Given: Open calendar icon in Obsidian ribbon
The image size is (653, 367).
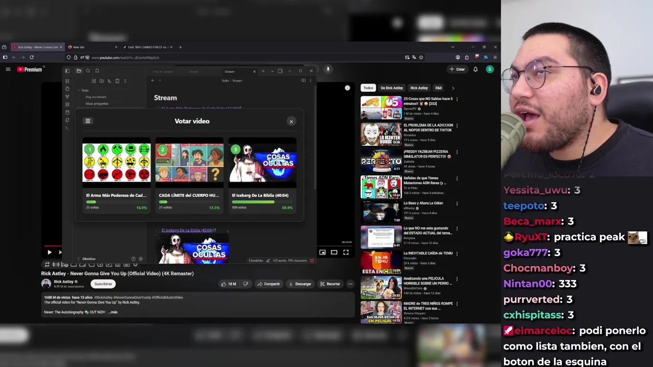Looking at the screenshot, I should [x=67, y=112].
